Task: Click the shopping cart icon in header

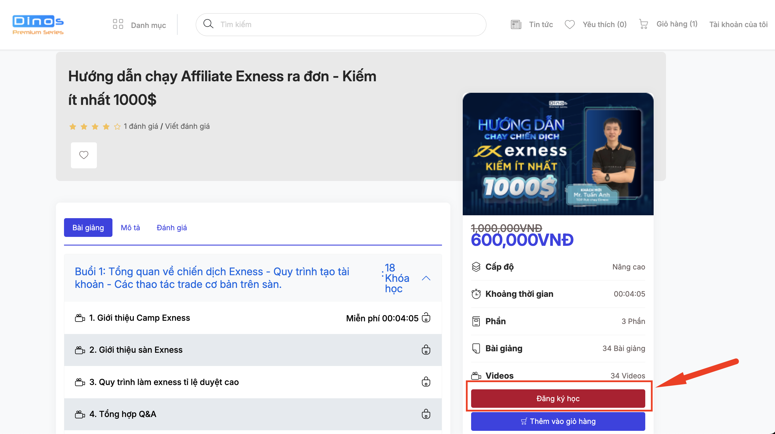Action: [x=643, y=24]
